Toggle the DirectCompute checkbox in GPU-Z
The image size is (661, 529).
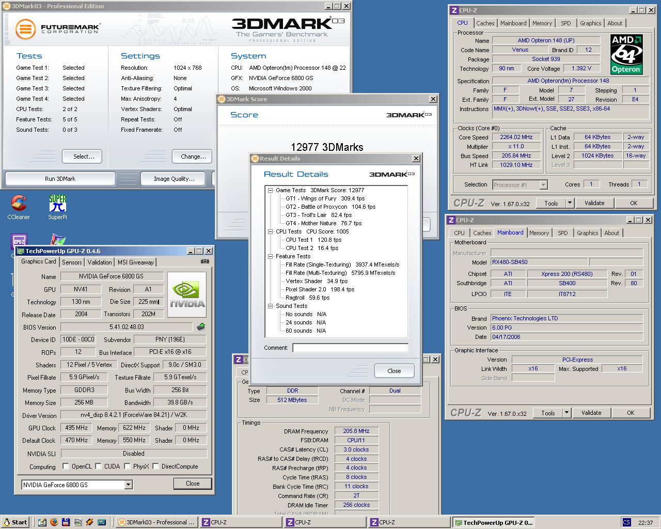(x=155, y=466)
